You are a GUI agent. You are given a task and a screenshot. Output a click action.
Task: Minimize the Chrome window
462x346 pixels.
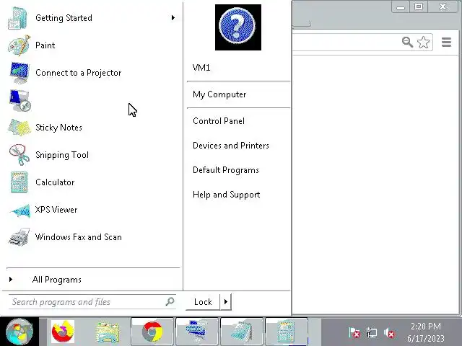(x=400, y=7)
